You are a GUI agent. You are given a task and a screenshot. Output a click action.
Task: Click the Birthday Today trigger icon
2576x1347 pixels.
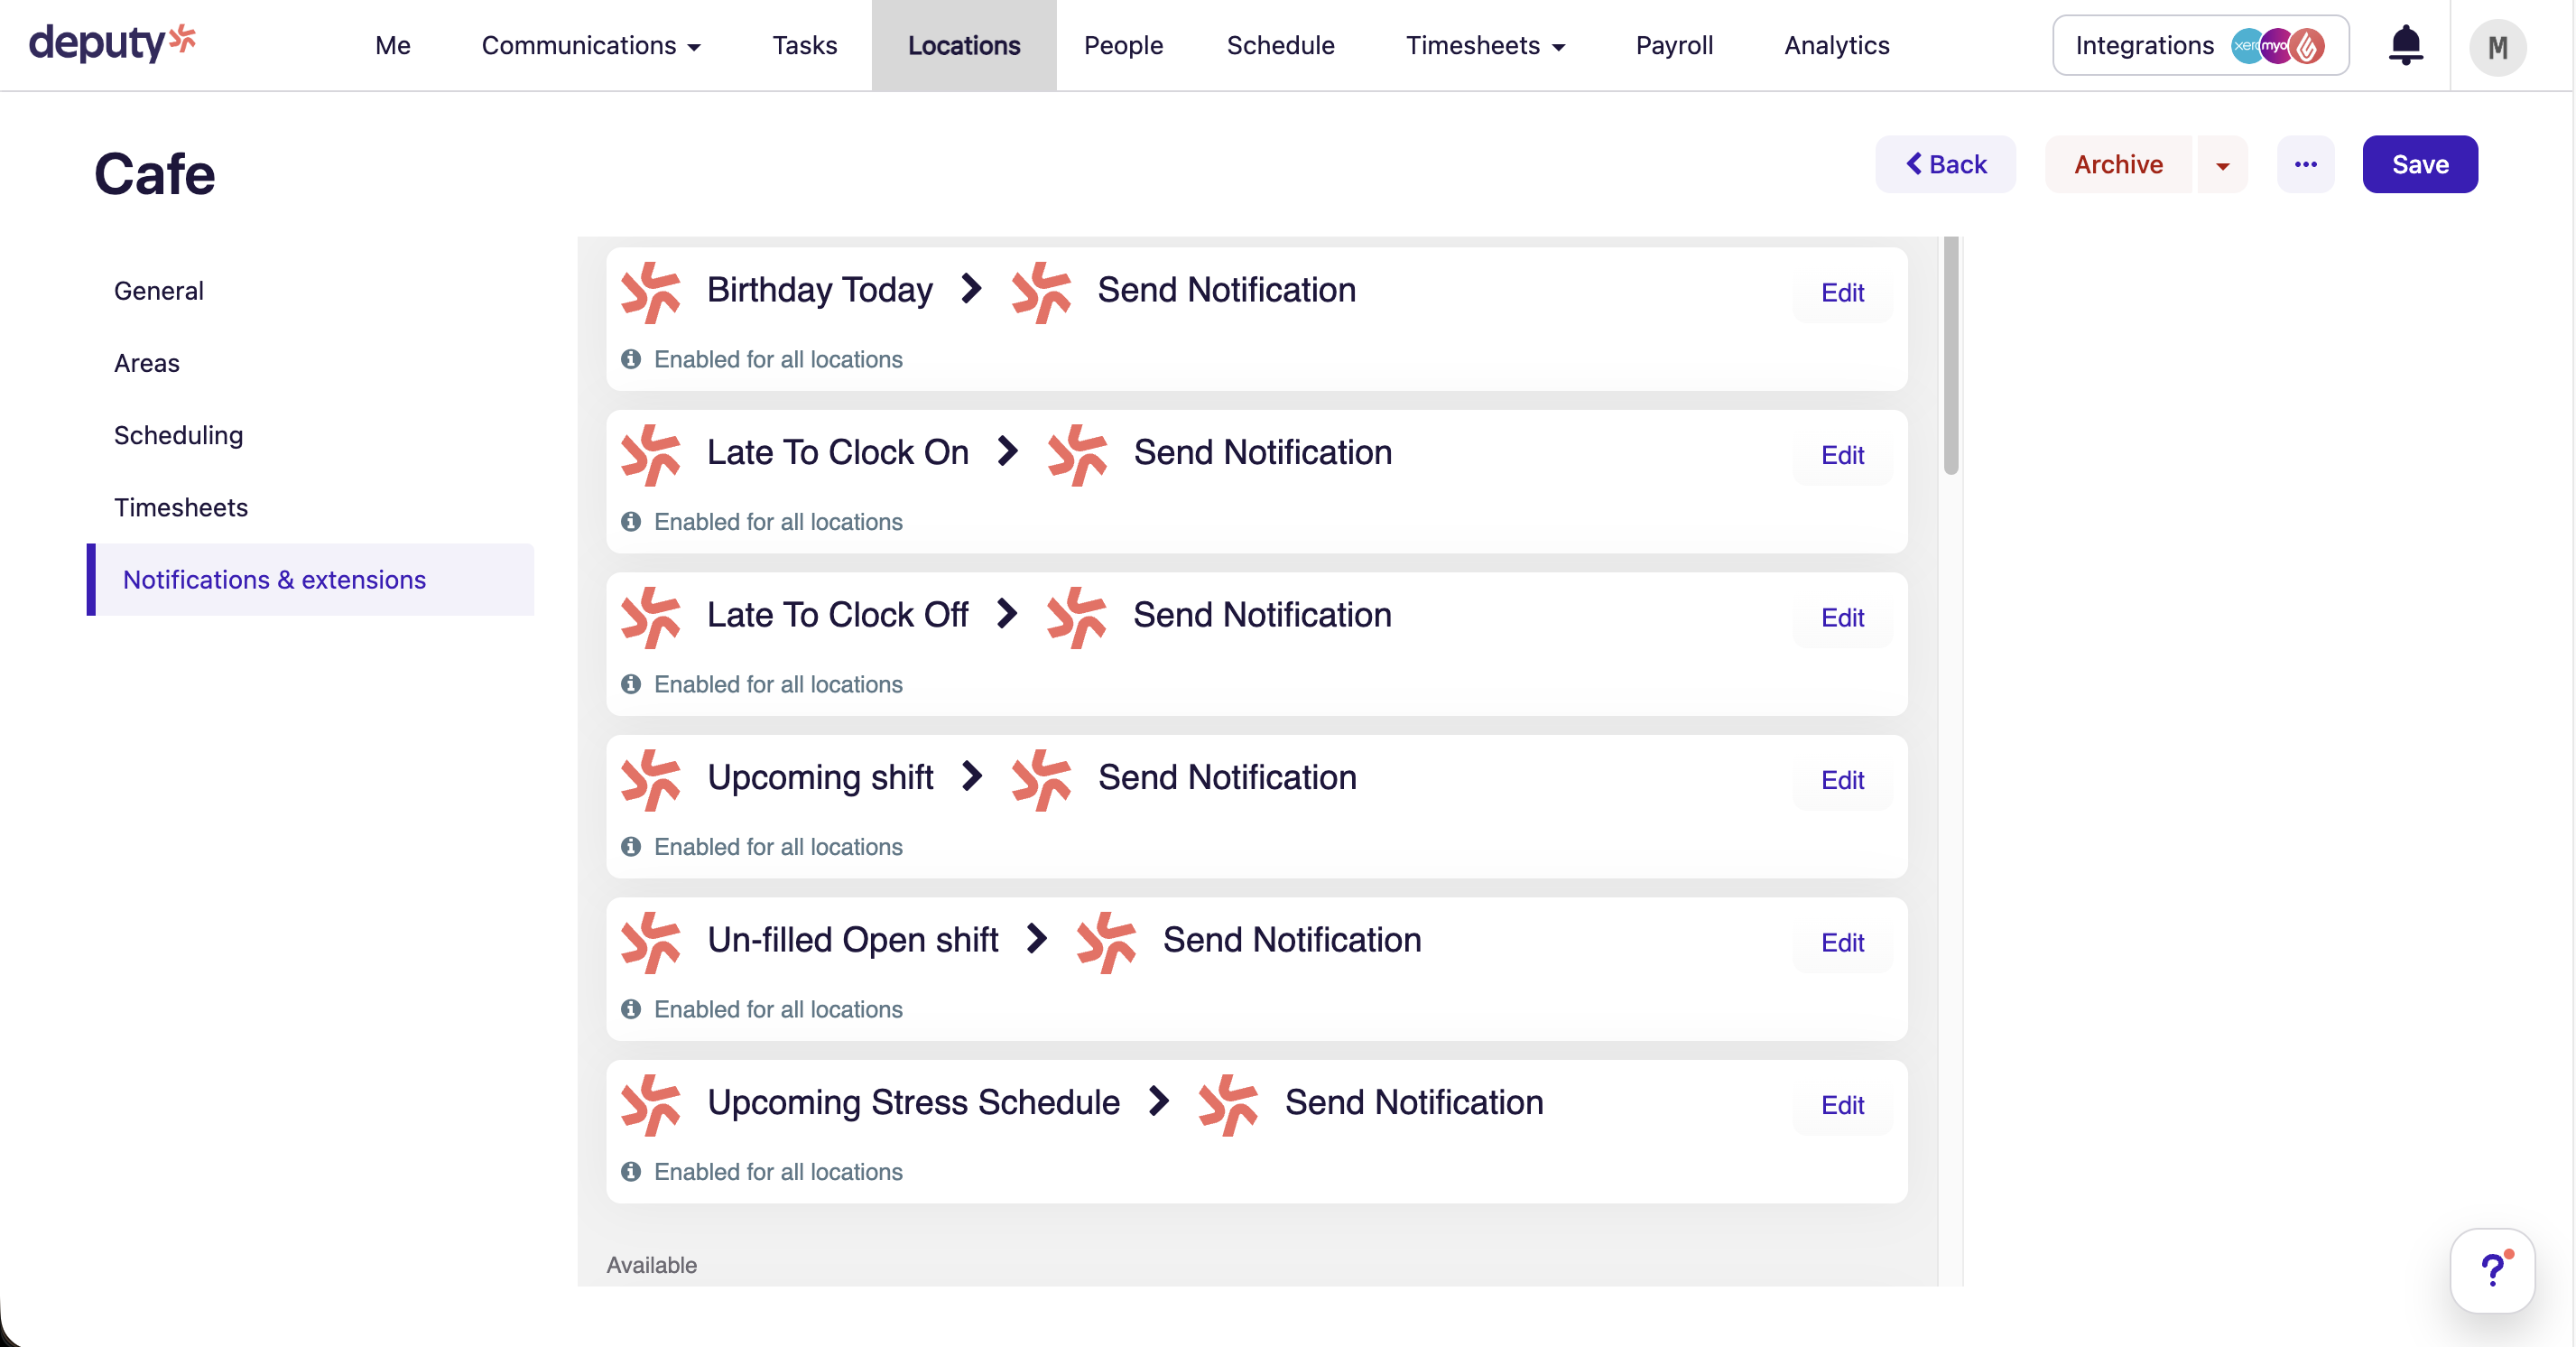click(x=650, y=291)
